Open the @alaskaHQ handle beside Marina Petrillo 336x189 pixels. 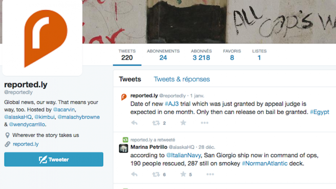182,147
